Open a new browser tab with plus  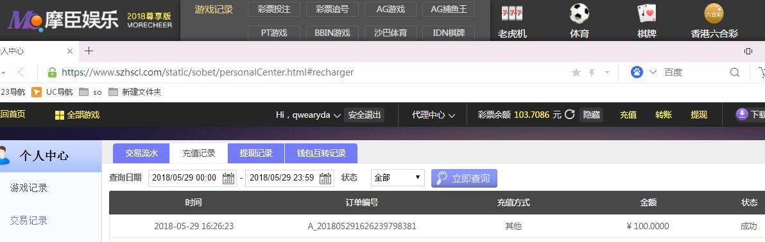(x=89, y=51)
